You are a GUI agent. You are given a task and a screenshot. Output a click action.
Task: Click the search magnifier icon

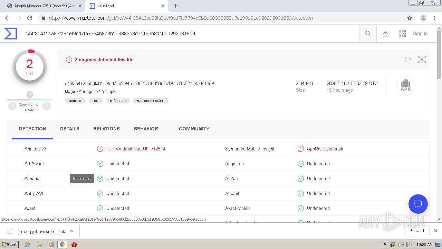368,34
